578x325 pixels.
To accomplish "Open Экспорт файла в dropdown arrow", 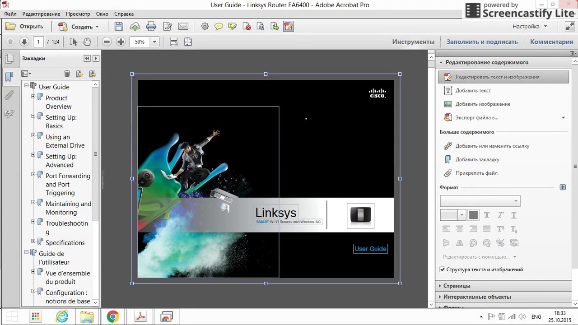I will [563, 117].
